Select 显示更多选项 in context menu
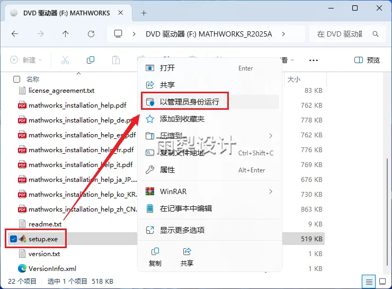 point(209,230)
